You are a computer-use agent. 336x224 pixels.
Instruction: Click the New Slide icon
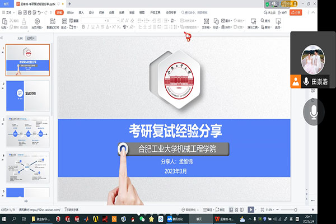click(53, 21)
